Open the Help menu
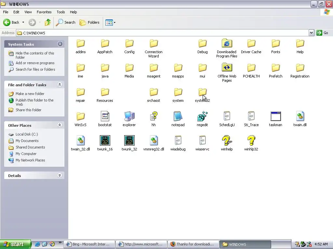Viewport: 333px width, 249px height. point(73,12)
